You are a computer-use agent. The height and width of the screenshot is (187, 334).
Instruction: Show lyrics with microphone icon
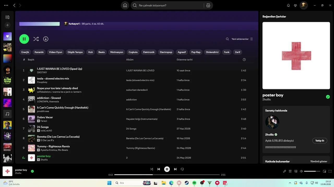click(285, 171)
